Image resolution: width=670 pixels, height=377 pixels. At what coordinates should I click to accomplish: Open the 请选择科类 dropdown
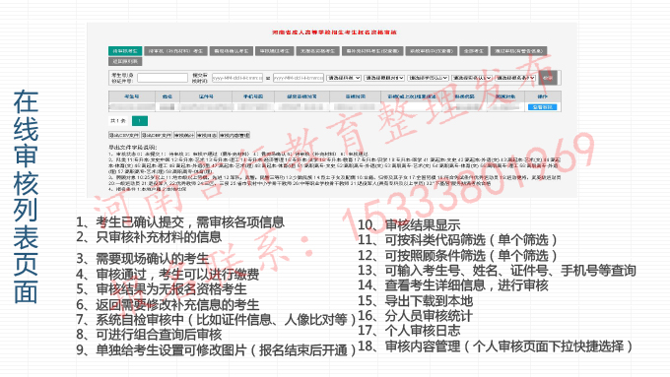coord(344,78)
